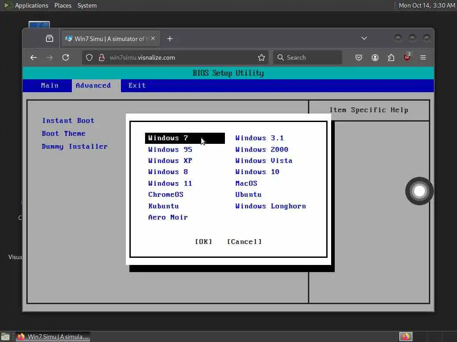Choose Windows 95 theme
457x342 pixels.
[x=170, y=150]
